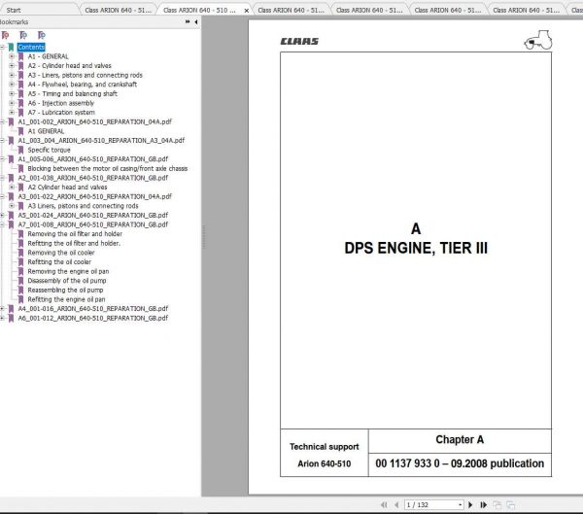Open bookmark A2 - Cylinder head and valves
The height and width of the screenshot is (514, 583).
[x=70, y=66]
